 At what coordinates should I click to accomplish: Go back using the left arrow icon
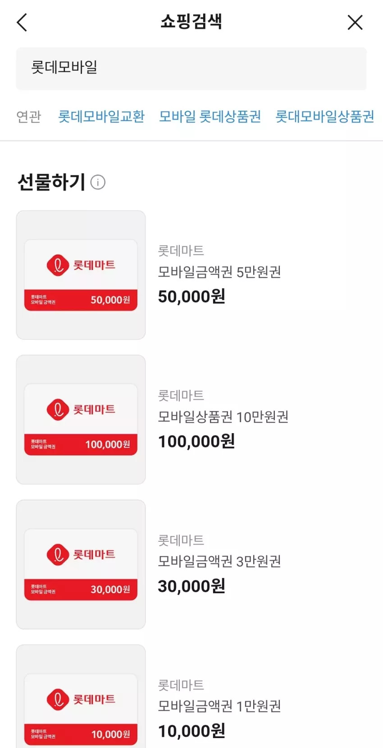(22, 23)
